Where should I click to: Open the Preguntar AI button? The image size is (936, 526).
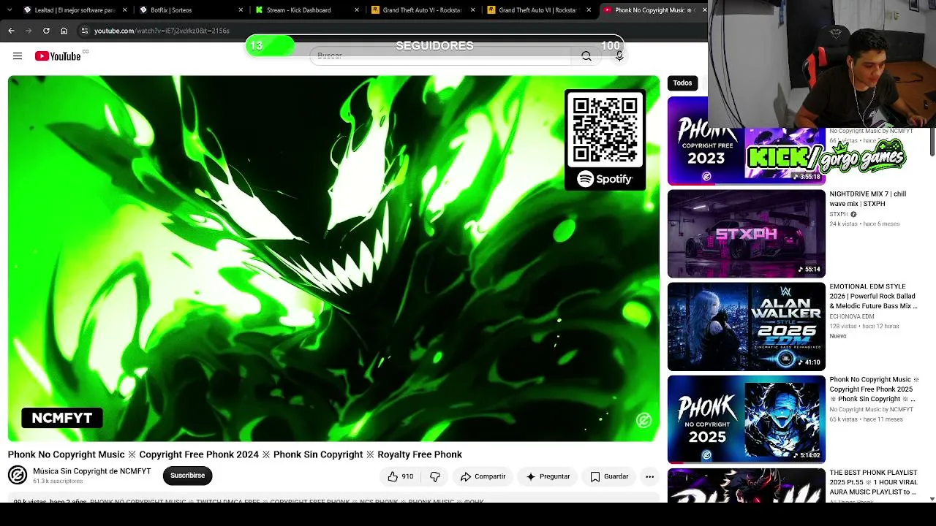pyautogui.click(x=548, y=476)
